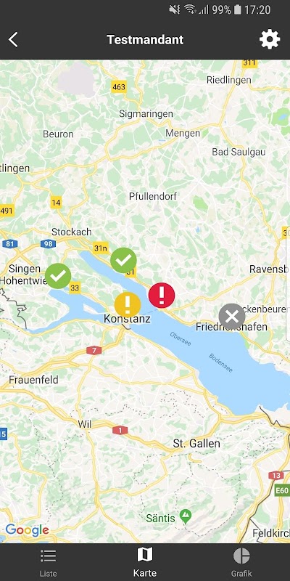Switch to the Liste tab
The image size is (290, 581).
[48, 562]
